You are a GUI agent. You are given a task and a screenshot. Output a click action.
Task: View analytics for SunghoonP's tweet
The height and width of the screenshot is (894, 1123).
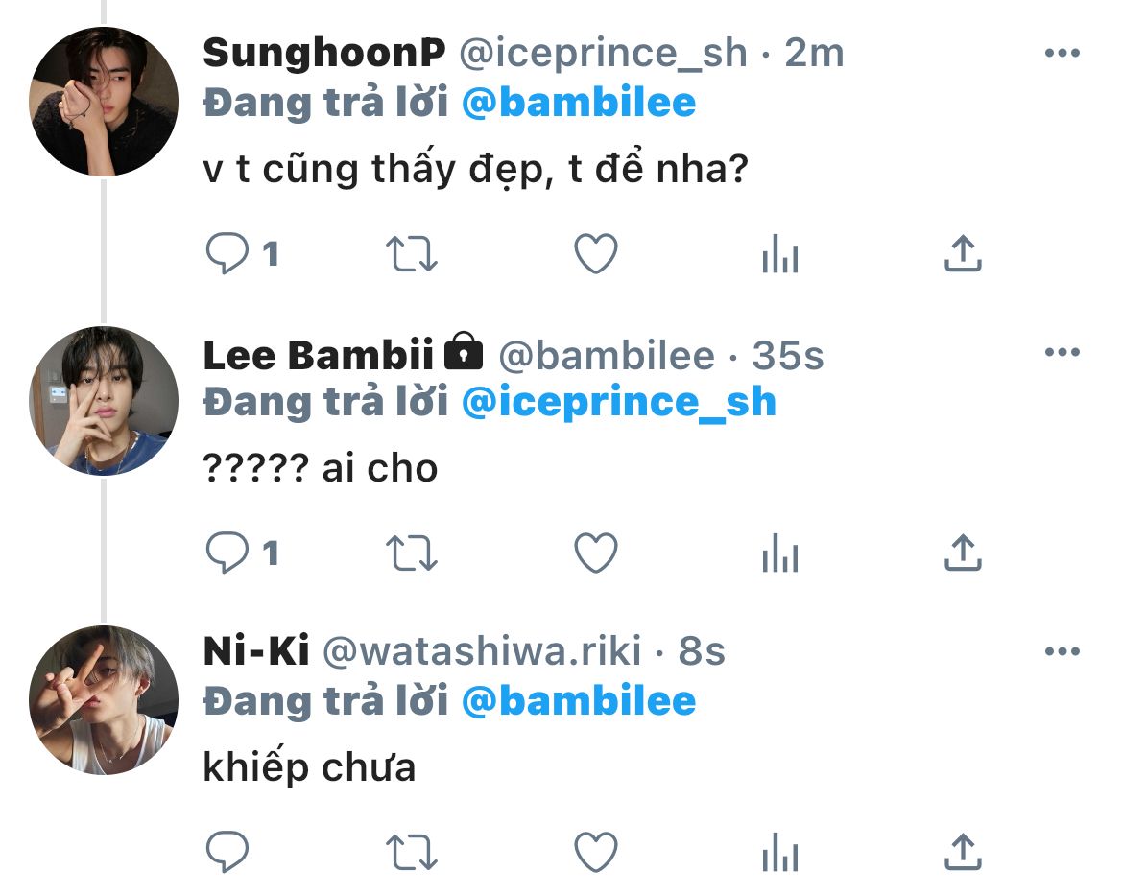point(779,254)
